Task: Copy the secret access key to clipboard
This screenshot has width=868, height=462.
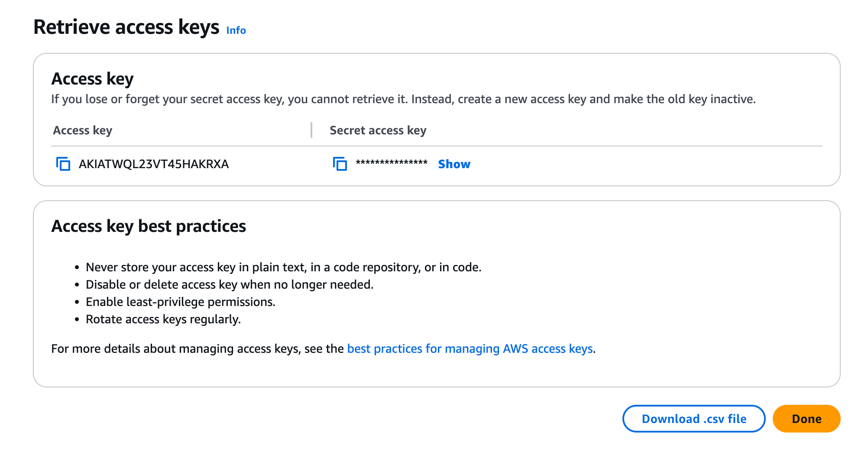Action: click(340, 164)
